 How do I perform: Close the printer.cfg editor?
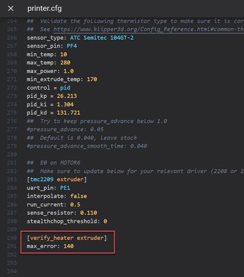pyautogui.click(x=11, y=9)
